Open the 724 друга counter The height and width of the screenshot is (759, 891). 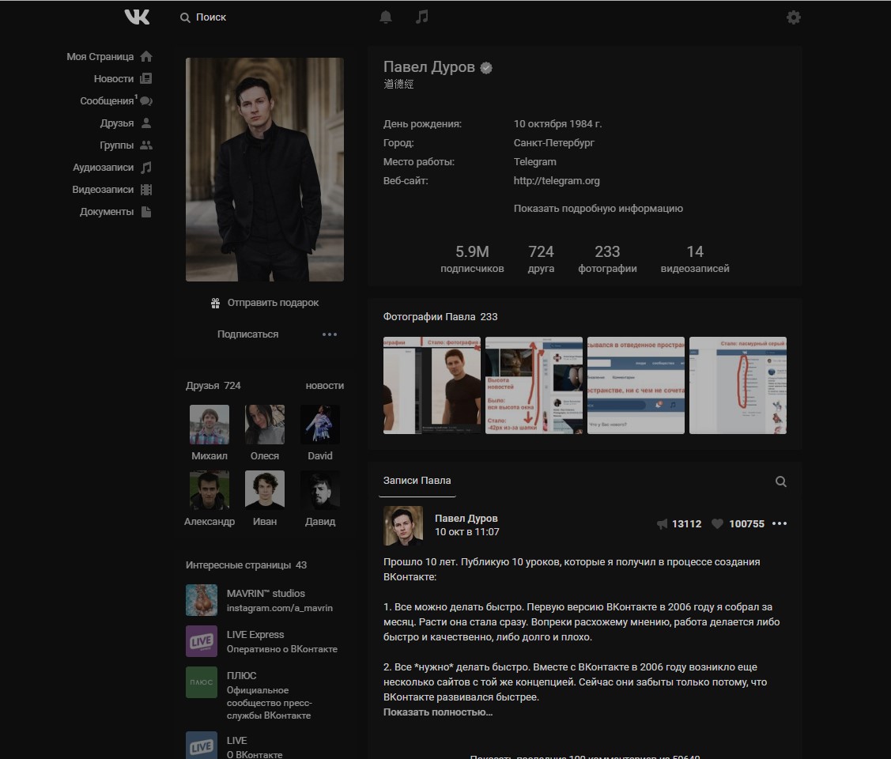pos(541,259)
